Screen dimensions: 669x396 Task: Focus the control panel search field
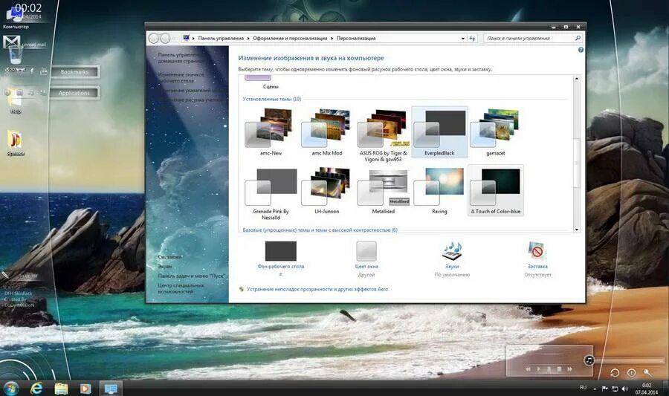pos(529,39)
